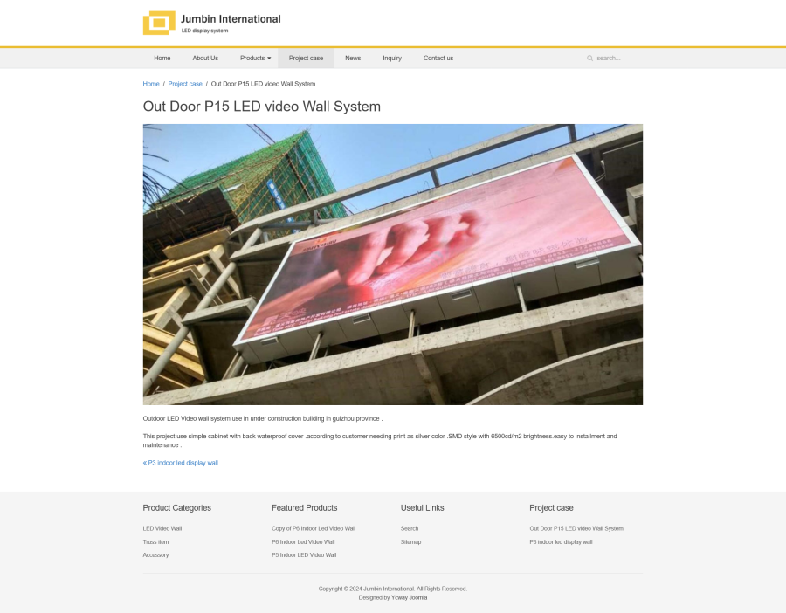This screenshot has width=786, height=613.
Task: Open the Inquiry menu item
Action: click(x=392, y=59)
